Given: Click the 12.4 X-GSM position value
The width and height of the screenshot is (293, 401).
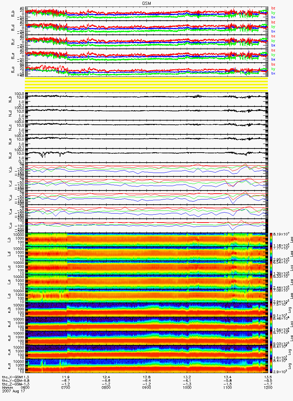Looking at the screenshot, I should pos(106,377).
